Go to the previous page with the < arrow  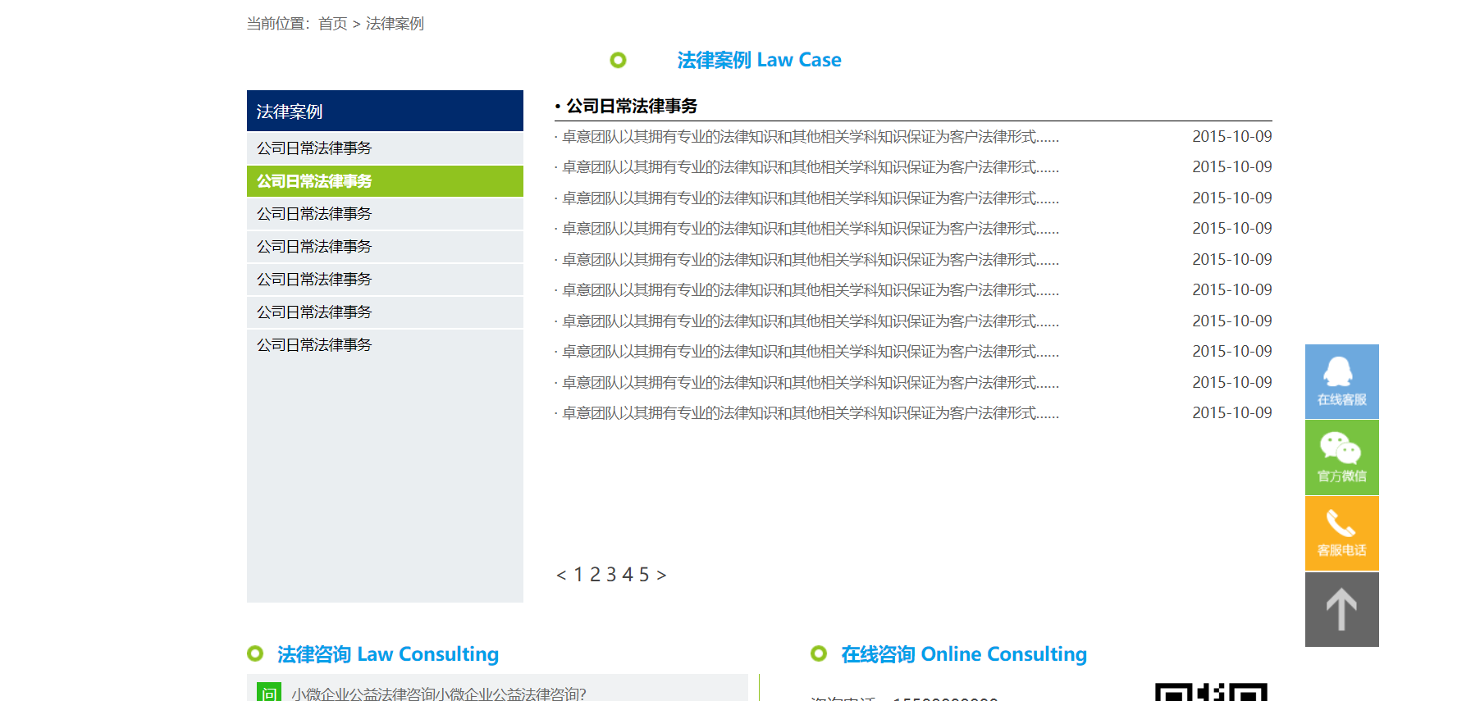coord(561,575)
